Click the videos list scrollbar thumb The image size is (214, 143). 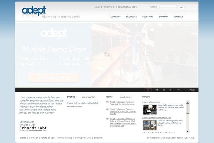pos(188,109)
